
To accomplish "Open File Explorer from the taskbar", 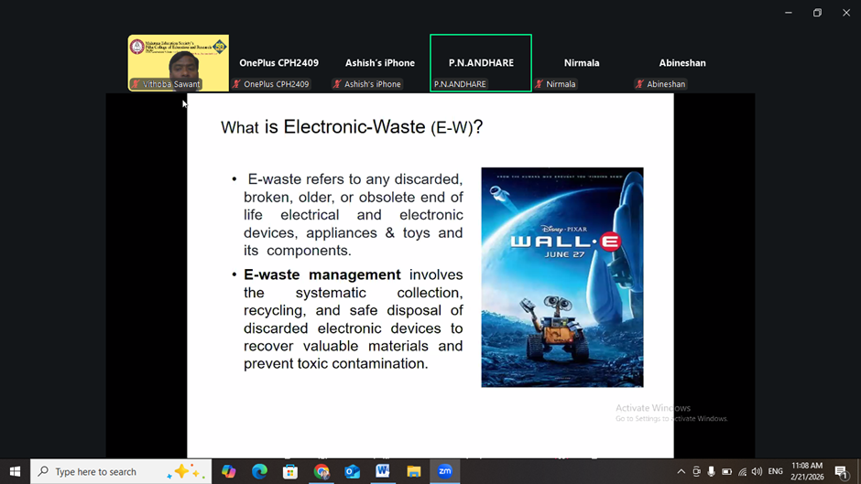I will [x=414, y=471].
